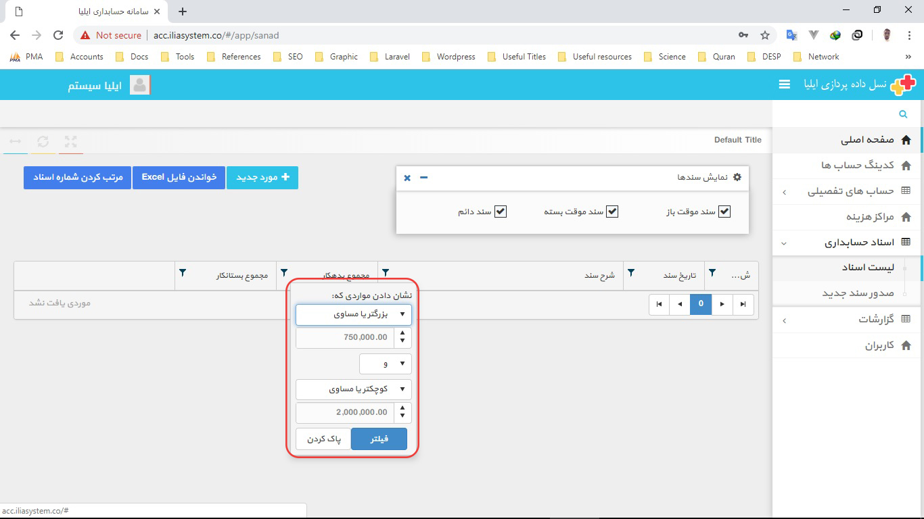The width and height of the screenshot is (924, 519).
Task: Open the کوچکتر یا مساوی operator dropdown
Action: click(x=354, y=389)
